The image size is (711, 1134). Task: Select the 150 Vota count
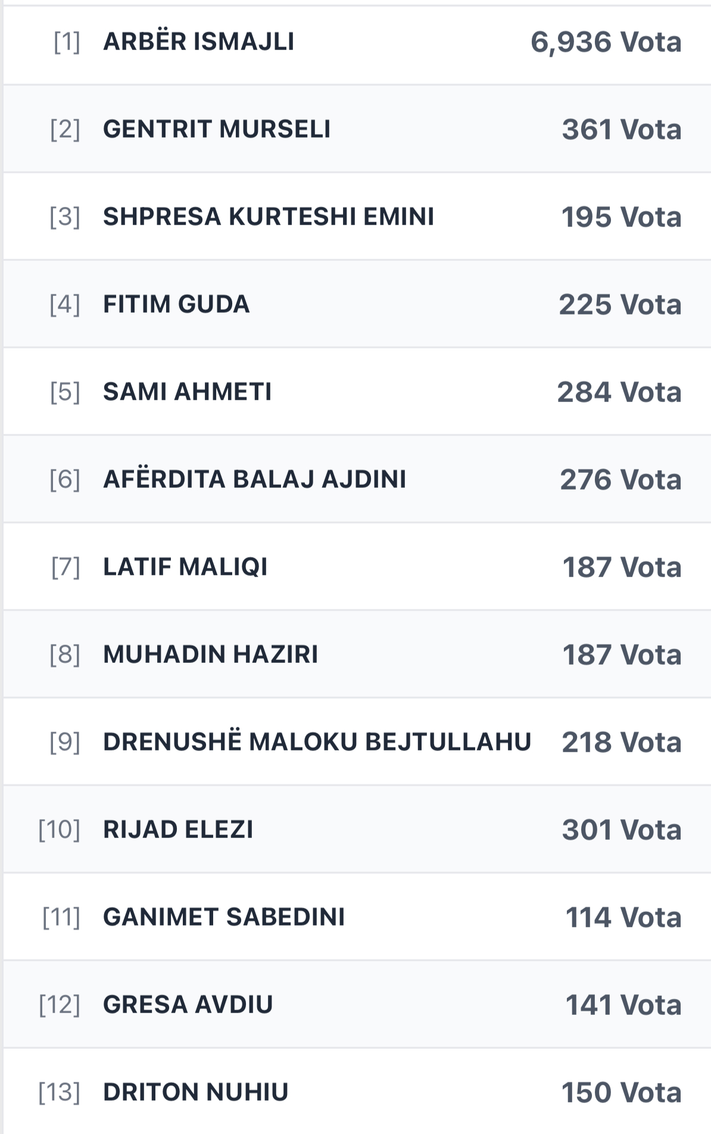[x=621, y=1093]
